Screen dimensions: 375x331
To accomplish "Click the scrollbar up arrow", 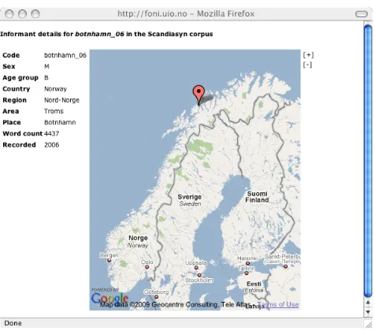I will tap(368, 303).
